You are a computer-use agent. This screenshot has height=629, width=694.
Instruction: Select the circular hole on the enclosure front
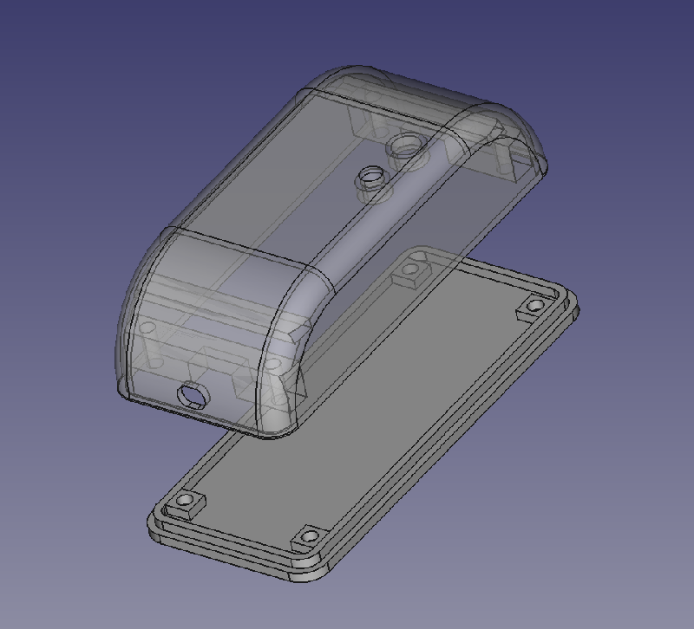click(194, 395)
